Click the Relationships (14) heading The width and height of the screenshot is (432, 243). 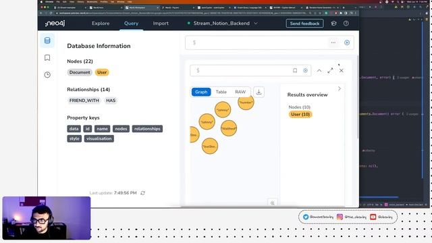click(x=88, y=90)
